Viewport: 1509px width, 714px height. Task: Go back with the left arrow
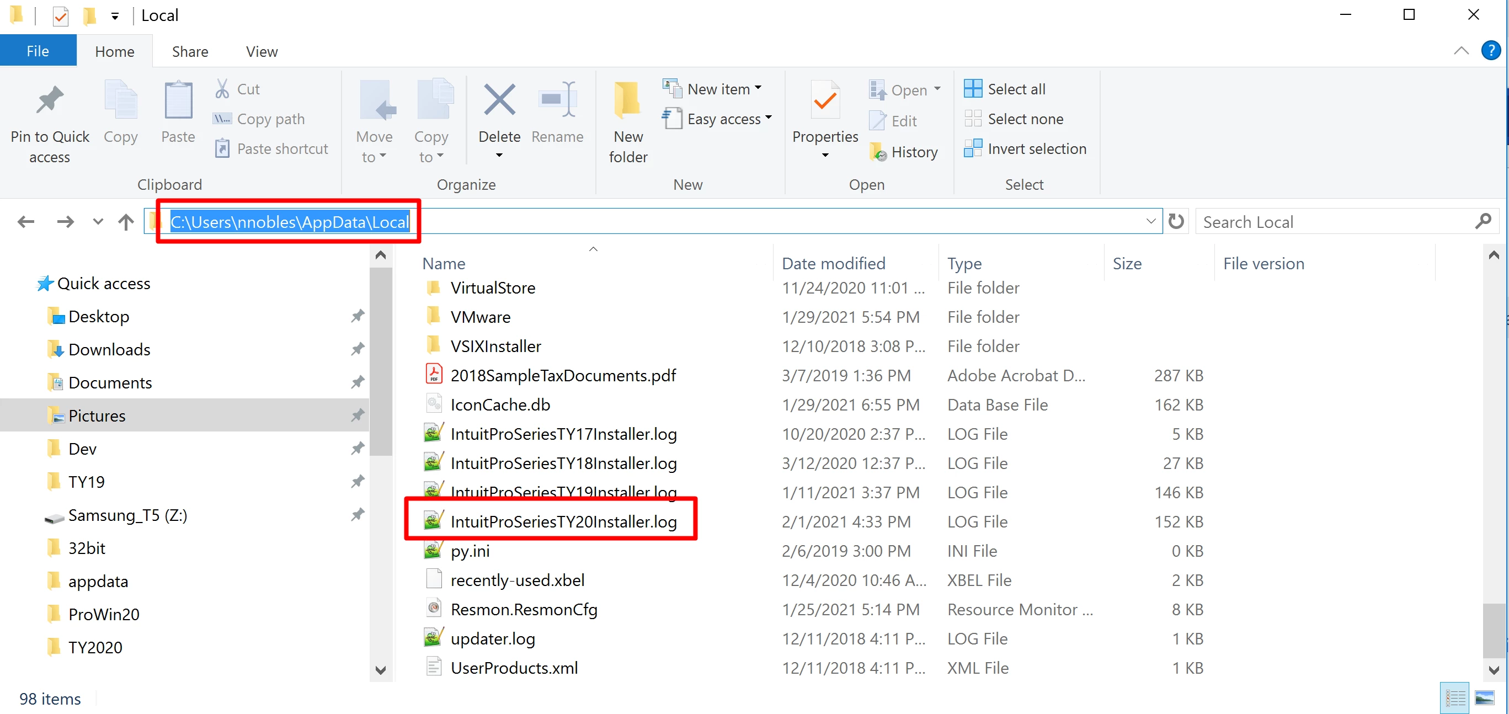pos(26,222)
